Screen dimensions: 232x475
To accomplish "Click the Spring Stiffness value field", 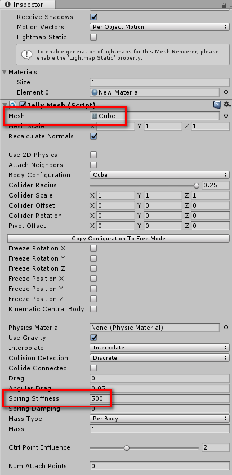I will click(x=159, y=398).
